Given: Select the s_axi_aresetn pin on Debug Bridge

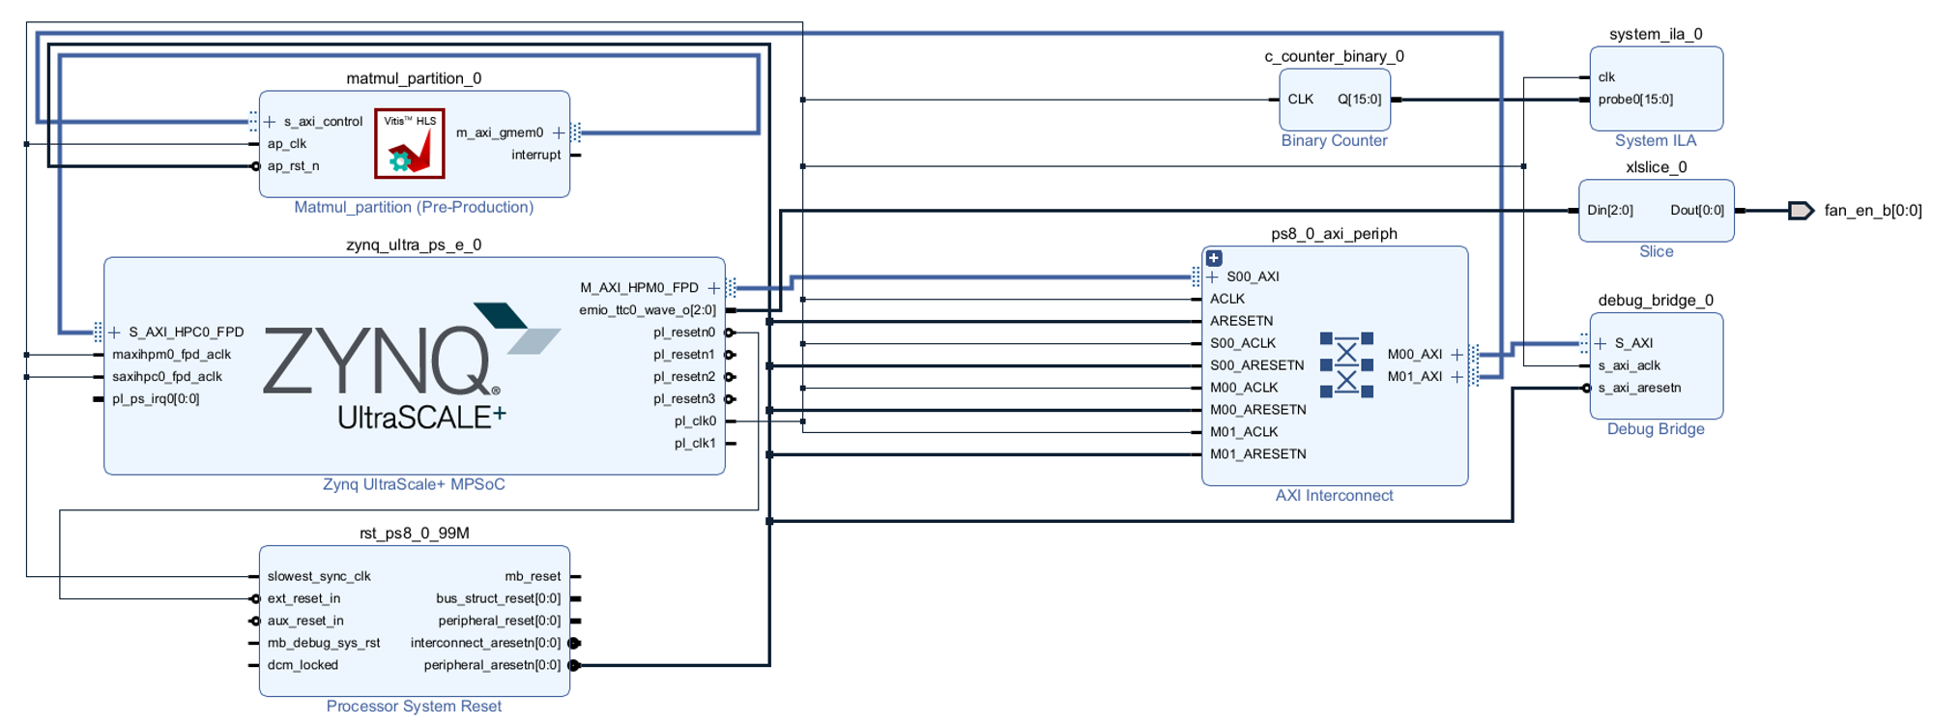Looking at the screenshot, I should [x=1640, y=388].
